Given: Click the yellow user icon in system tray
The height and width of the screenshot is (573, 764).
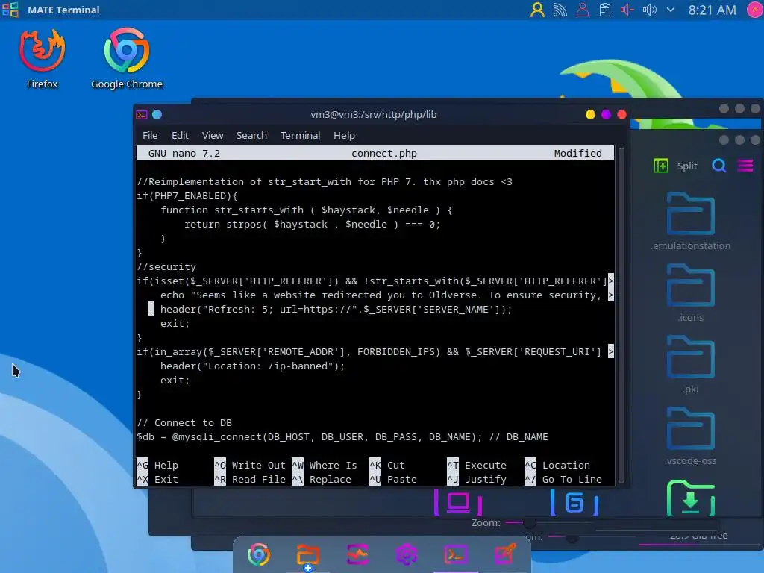Looking at the screenshot, I should (x=537, y=10).
